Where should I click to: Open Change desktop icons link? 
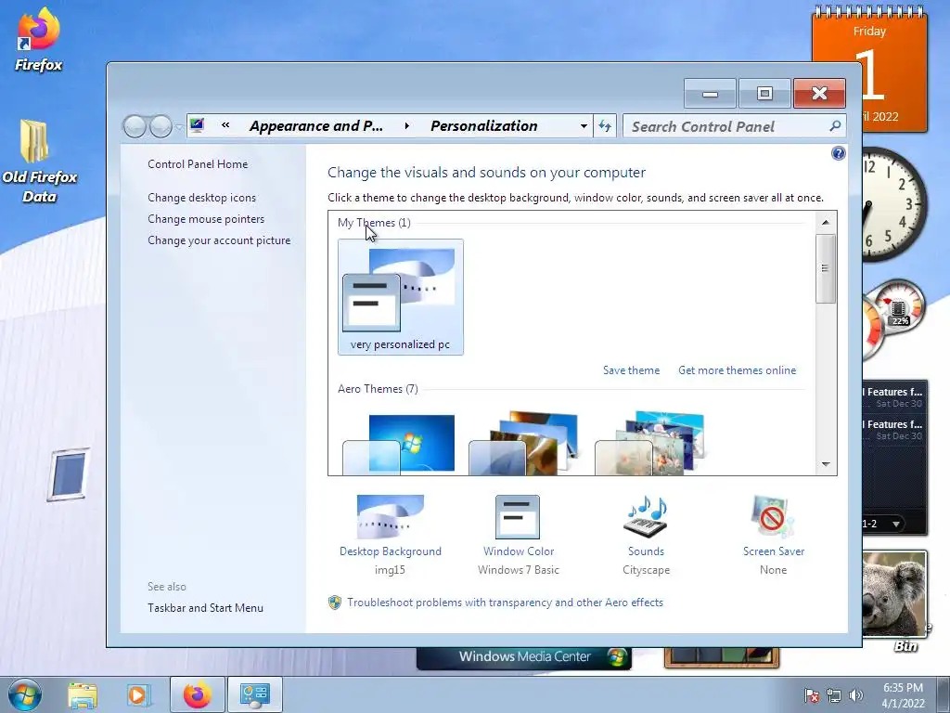201,198
